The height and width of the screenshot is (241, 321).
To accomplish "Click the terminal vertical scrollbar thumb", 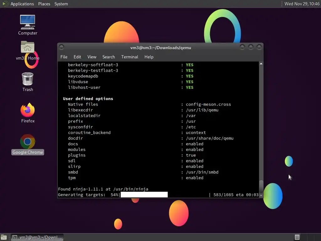I will [261, 186].
